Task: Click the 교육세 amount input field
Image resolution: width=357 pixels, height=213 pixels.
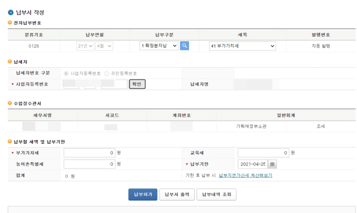Action: [264, 153]
